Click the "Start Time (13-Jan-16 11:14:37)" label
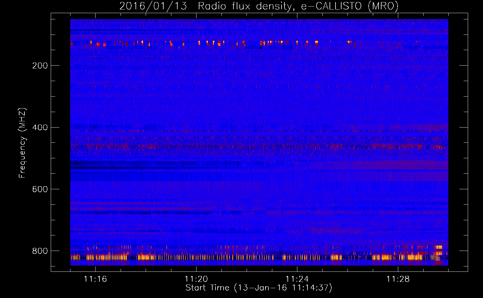 click(259, 288)
